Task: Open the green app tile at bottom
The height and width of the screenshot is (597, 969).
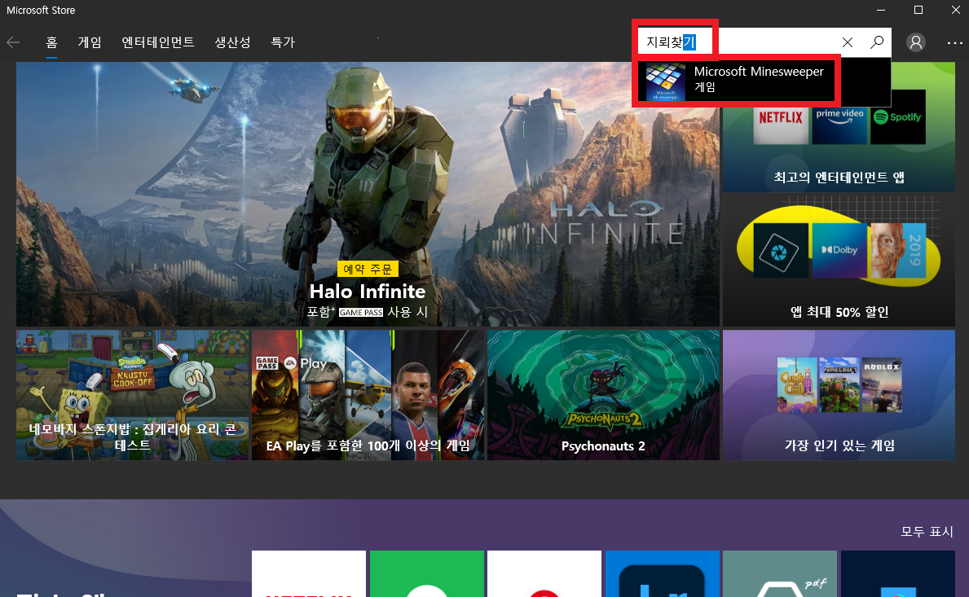Action: 427,574
